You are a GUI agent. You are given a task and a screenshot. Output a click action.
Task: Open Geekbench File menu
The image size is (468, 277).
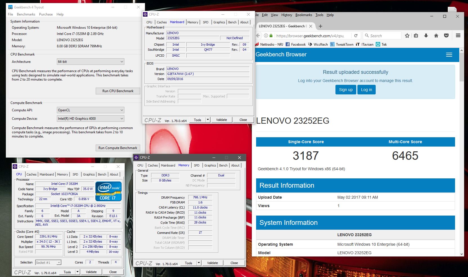point(10,14)
